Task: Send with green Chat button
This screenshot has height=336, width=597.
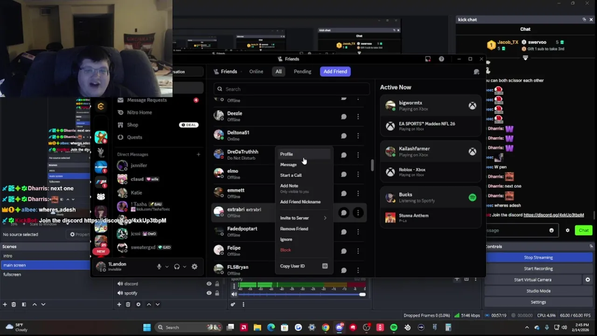Action: [583, 230]
